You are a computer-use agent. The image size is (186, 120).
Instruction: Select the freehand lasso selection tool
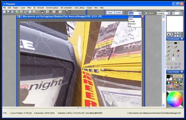pos(172,67)
